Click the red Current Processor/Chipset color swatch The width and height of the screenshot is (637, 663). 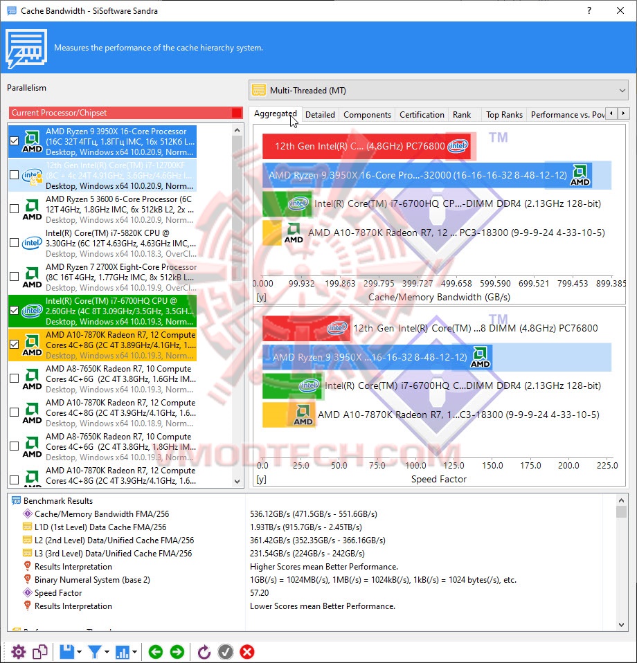(237, 113)
